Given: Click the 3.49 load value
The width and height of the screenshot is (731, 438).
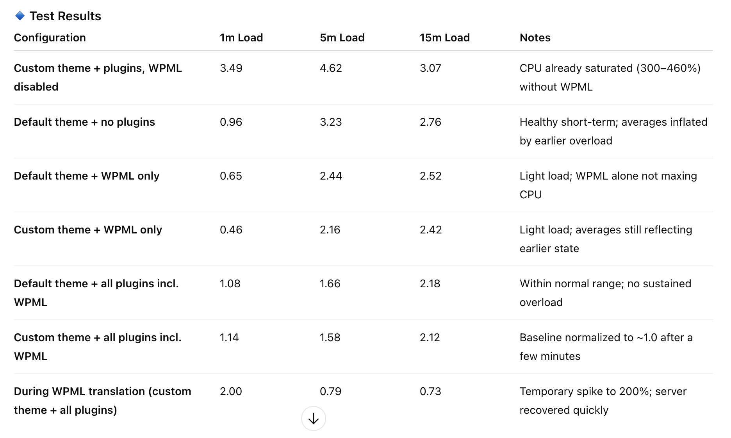Looking at the screenshot, I should click(231, 68).
